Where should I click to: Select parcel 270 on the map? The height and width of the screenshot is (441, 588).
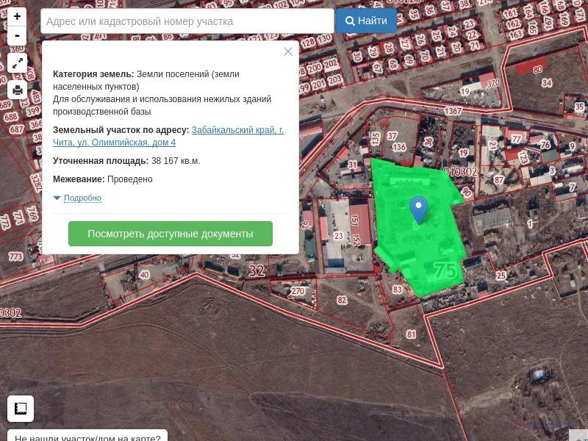coord(297,291)
